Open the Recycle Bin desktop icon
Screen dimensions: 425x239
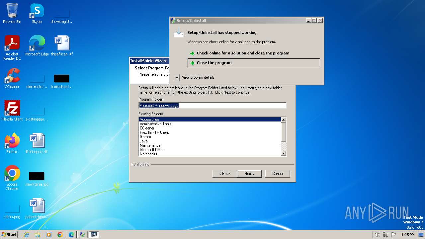pyautogui.click(x=12, y=13)
